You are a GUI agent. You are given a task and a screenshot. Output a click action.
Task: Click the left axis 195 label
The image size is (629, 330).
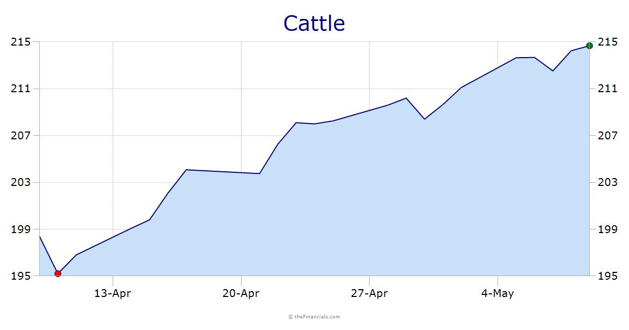(x=20, y=276)
